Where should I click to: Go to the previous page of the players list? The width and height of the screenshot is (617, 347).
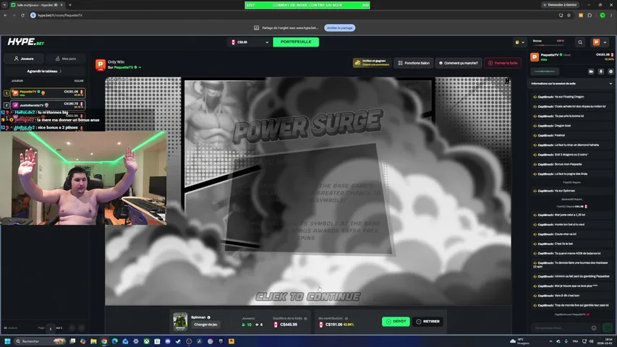(72, 327)
